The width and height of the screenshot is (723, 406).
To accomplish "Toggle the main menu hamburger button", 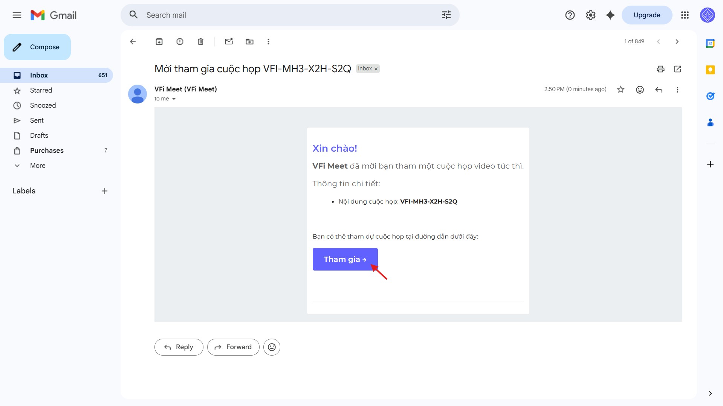I will tap(17, 15).
